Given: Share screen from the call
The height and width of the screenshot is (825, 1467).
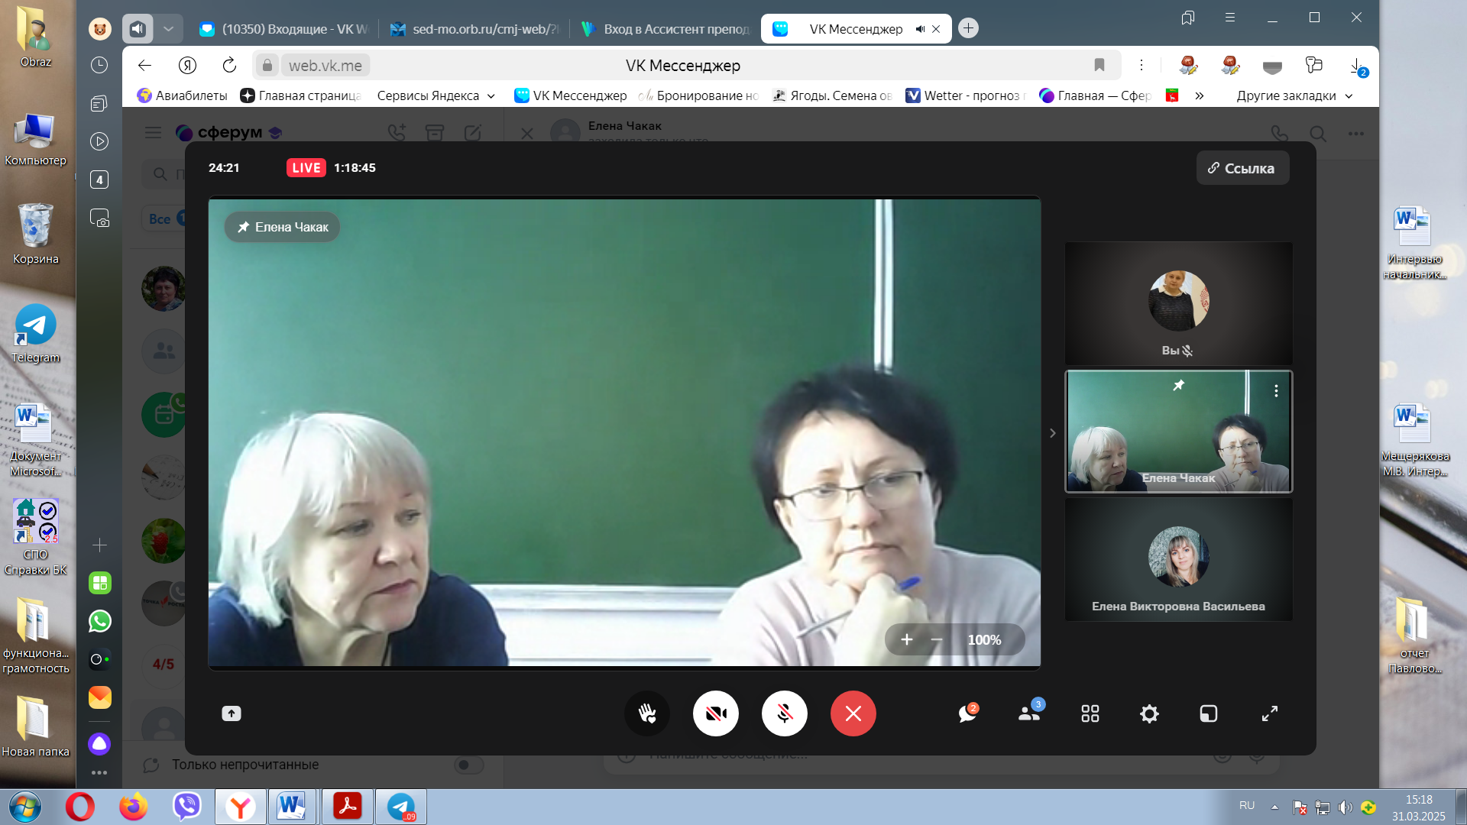Looking at the screenshot, I should coord(232,713).
